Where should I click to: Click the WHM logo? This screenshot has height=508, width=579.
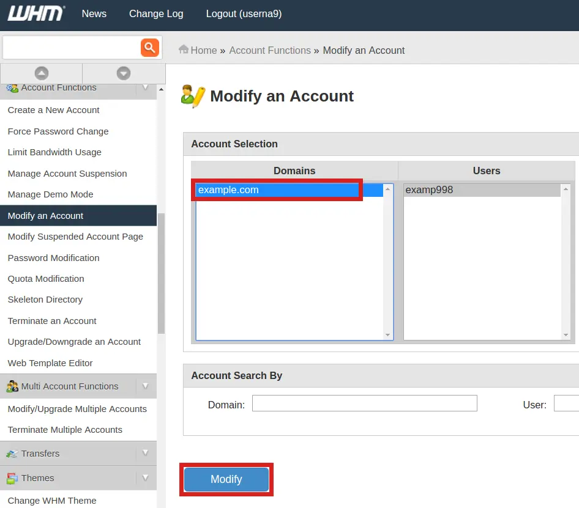35,14
